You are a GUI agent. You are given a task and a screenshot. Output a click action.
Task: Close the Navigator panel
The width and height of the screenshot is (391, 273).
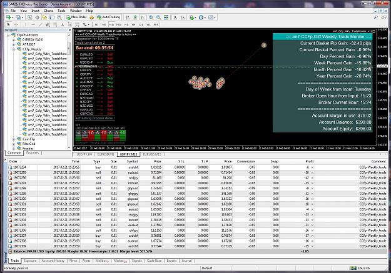click(x=69, y=30)
